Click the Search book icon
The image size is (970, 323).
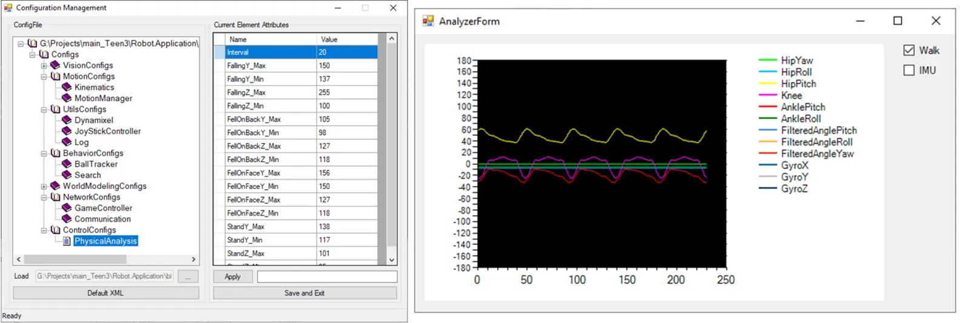click(67, 175)
